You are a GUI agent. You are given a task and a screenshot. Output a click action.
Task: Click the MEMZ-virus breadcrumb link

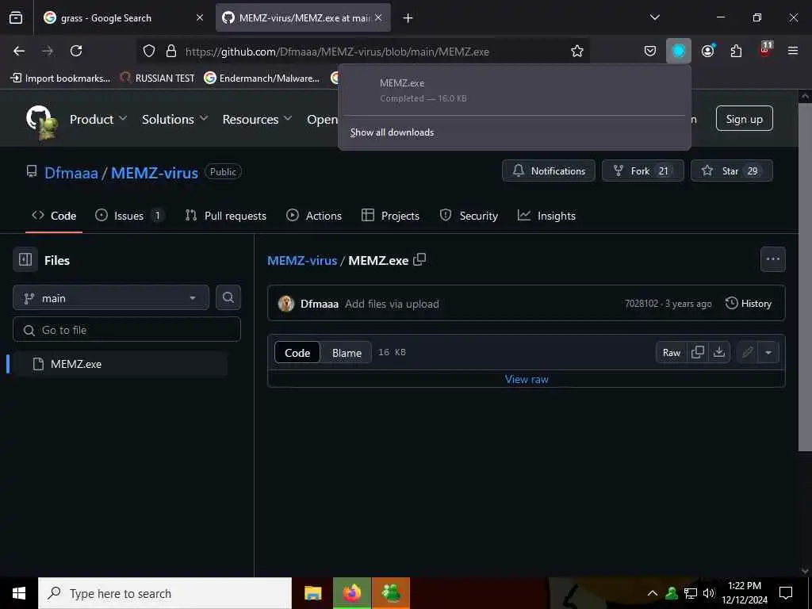point(302,260)
